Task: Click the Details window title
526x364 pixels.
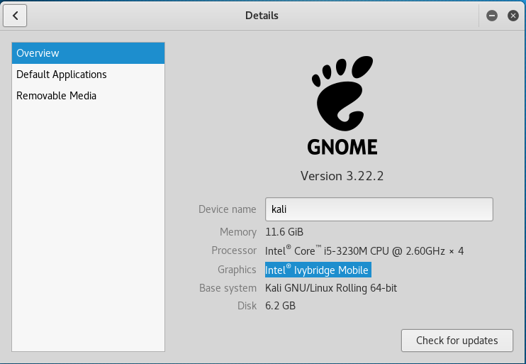Action: click(262, 16)
